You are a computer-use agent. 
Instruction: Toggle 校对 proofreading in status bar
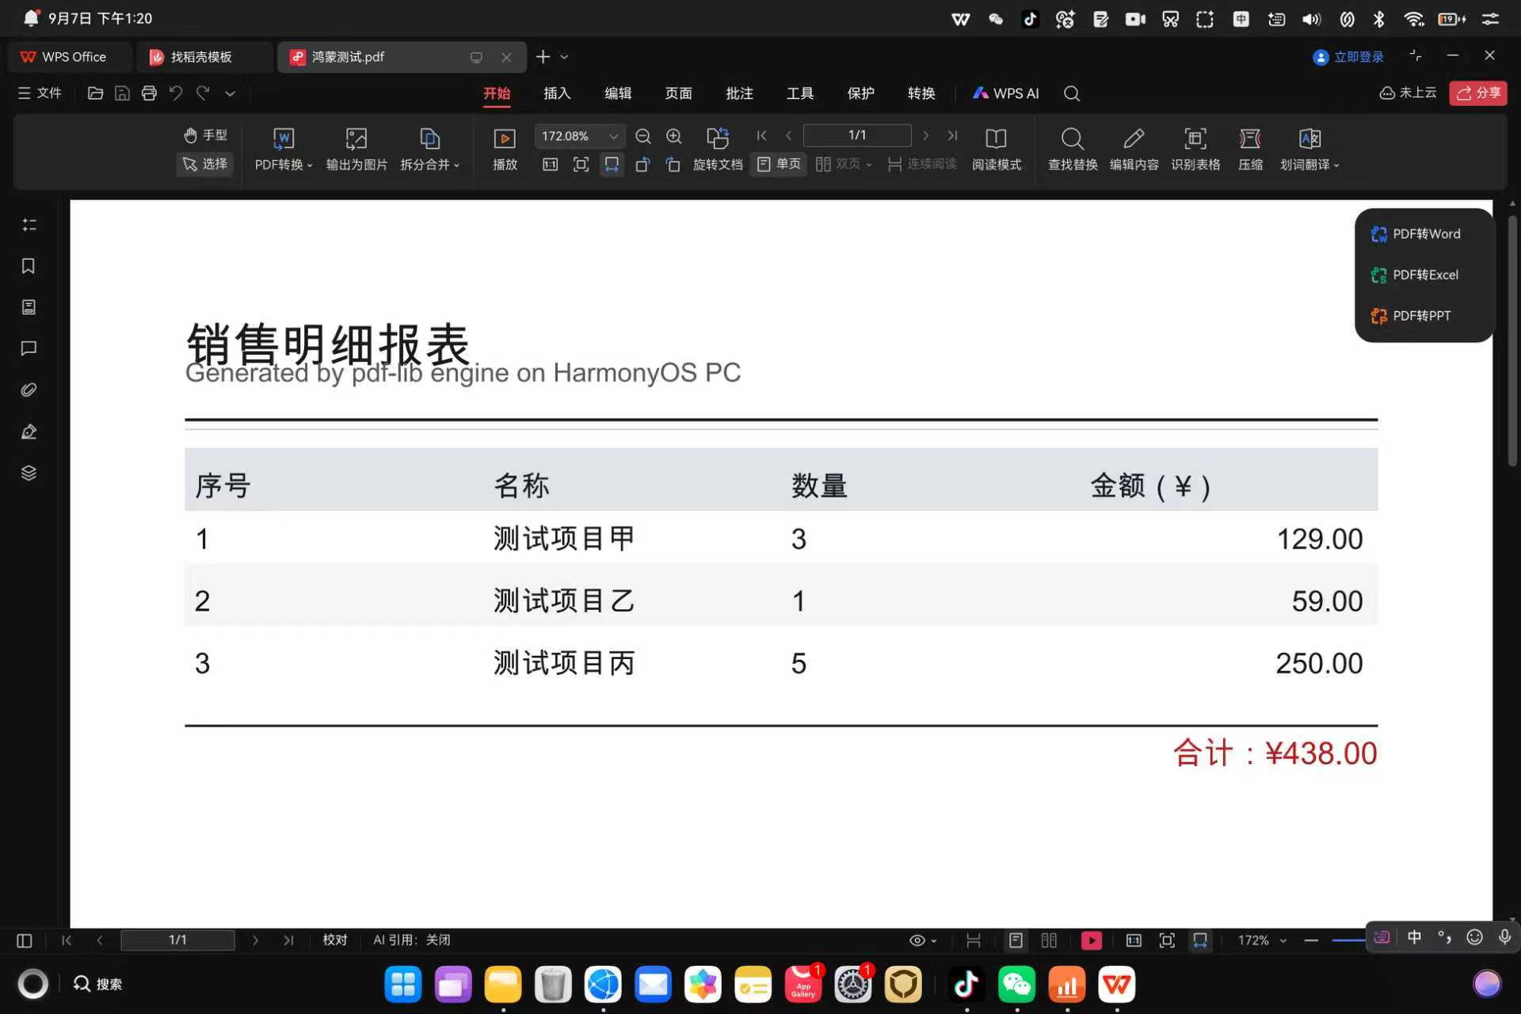pos(335,940)
